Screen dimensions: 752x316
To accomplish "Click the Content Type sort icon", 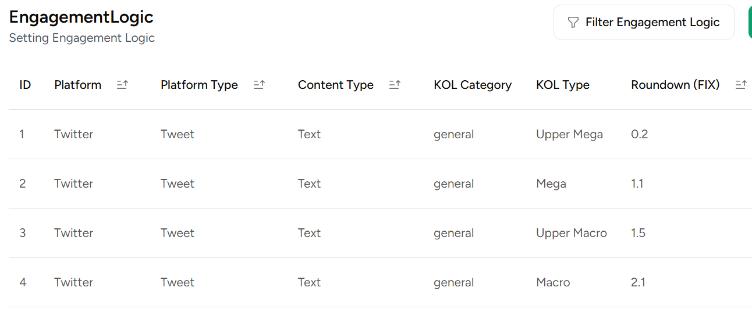I will 395,85.
